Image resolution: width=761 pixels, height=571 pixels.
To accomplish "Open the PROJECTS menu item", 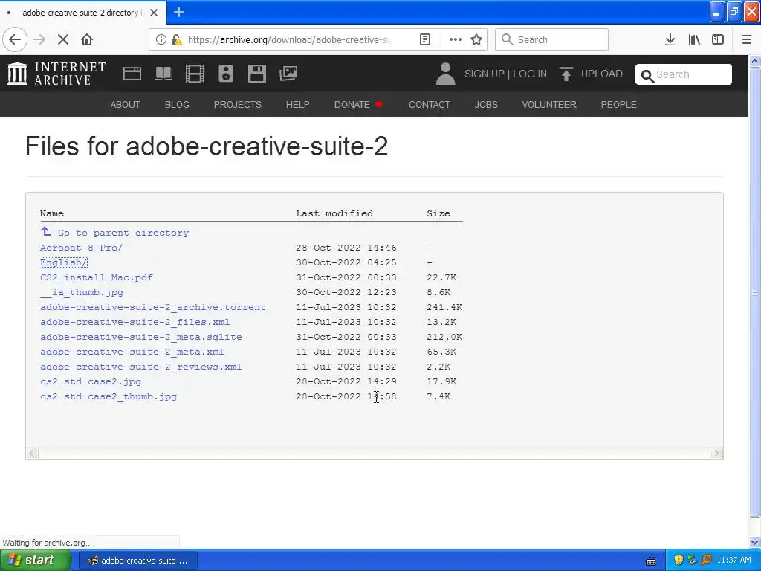I will click(238, 104).
